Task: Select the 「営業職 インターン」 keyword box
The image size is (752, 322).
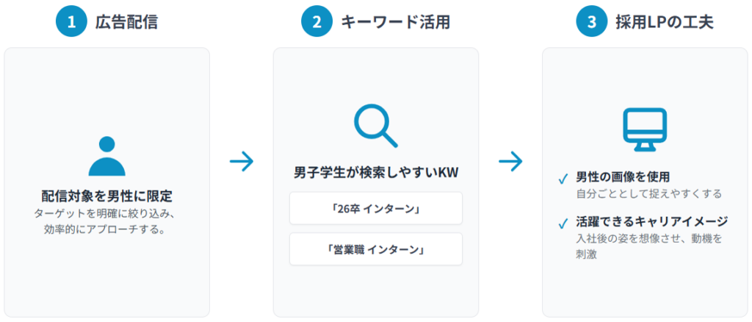Action: click(x=375, y=249)
